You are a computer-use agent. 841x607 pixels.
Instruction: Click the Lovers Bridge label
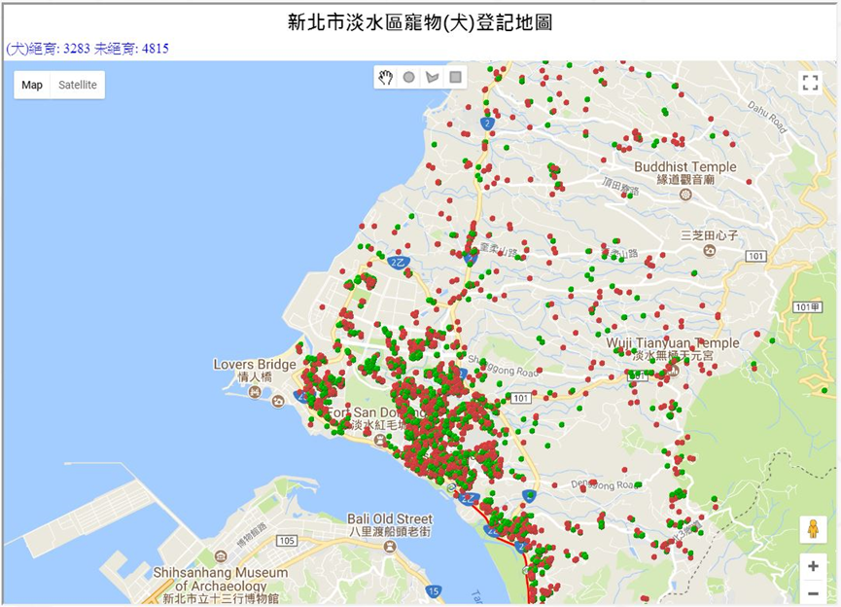pyautogui.click(x=254, y=365)
